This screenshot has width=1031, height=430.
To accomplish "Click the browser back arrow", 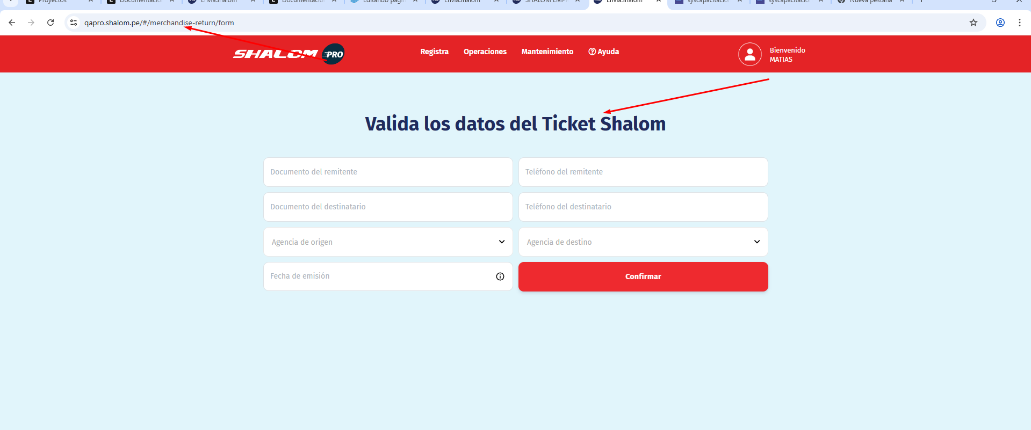I will (12, 23).
